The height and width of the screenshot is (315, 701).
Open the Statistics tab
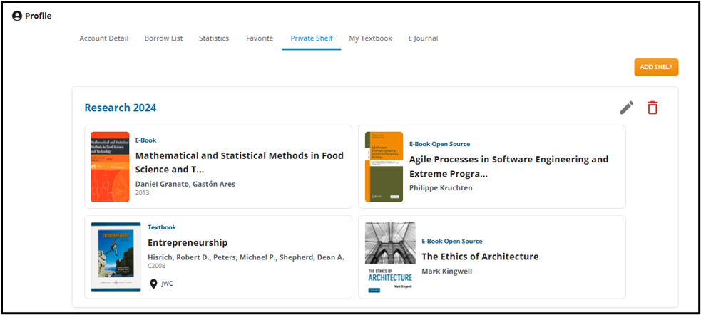point(214,38)
